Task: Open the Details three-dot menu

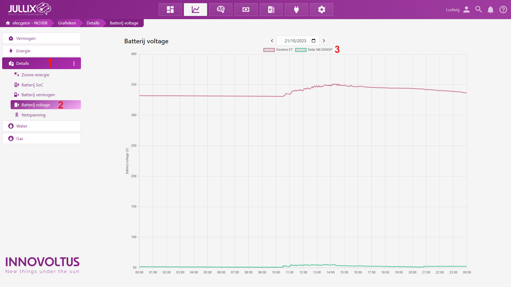Action: 74,64
